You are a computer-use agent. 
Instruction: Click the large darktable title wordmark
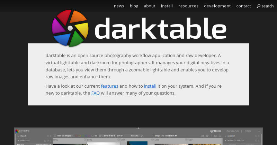tap(160, 28)
